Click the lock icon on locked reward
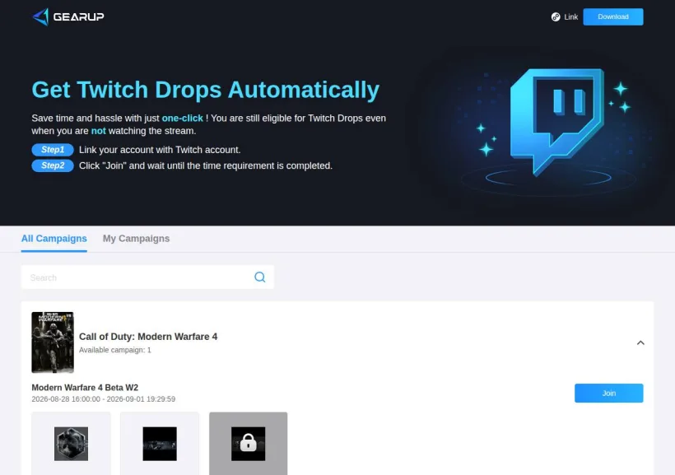This screenshot has height=475, width=675. tap(248, 443)
